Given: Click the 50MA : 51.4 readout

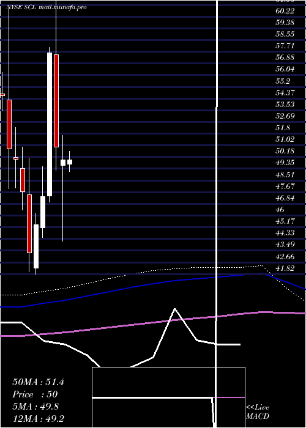Looking at the screenshot, I should click(x=38, y=382).
